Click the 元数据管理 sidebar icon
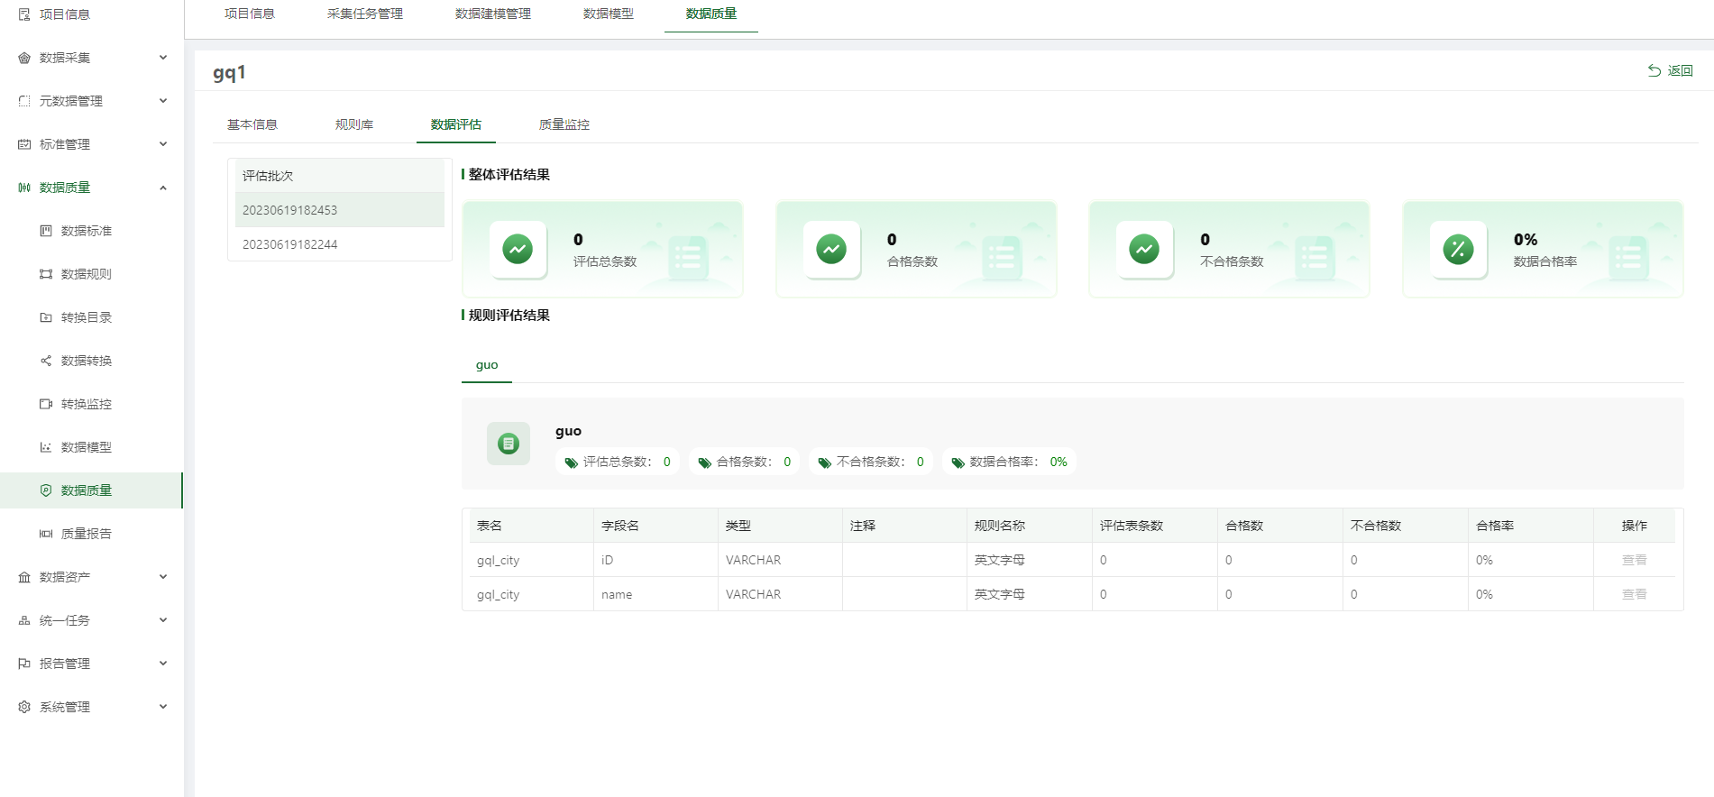Image resolution: width=1714 pixels, height=797 pixels. point(24,101)
